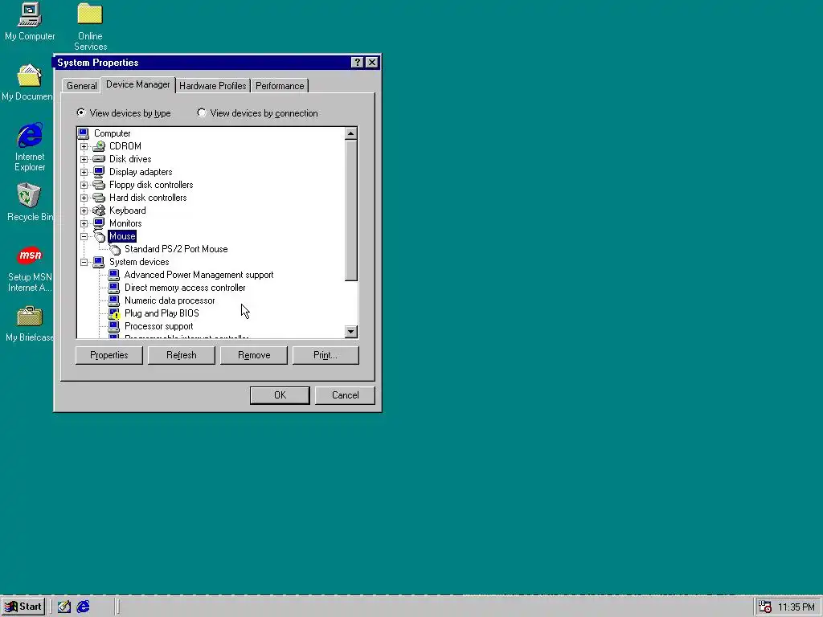Click the Show Desktop quick launch icon
823x617 pixels.
click(64, 607)
